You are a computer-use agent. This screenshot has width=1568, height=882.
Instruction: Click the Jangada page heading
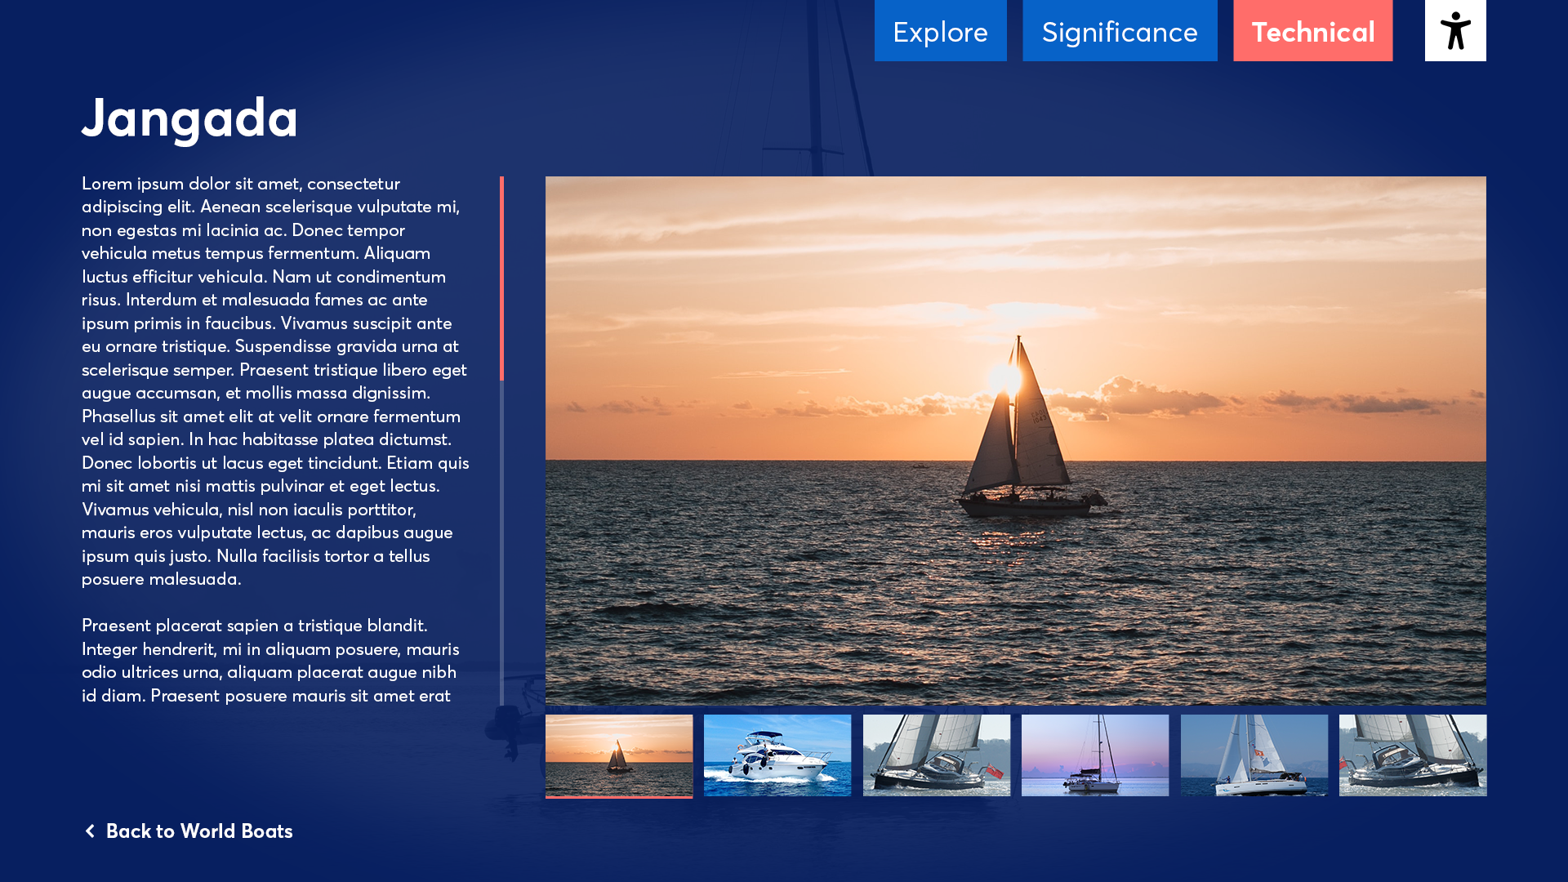click(189, 117)
